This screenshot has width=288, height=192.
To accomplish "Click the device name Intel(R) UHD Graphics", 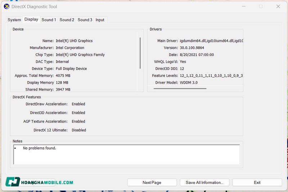I will (x=74, y=41).
